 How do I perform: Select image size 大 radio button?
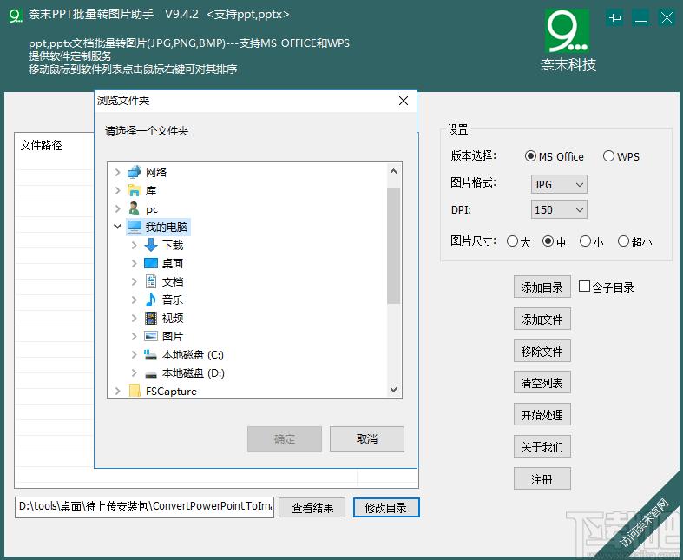pos(512,241)
